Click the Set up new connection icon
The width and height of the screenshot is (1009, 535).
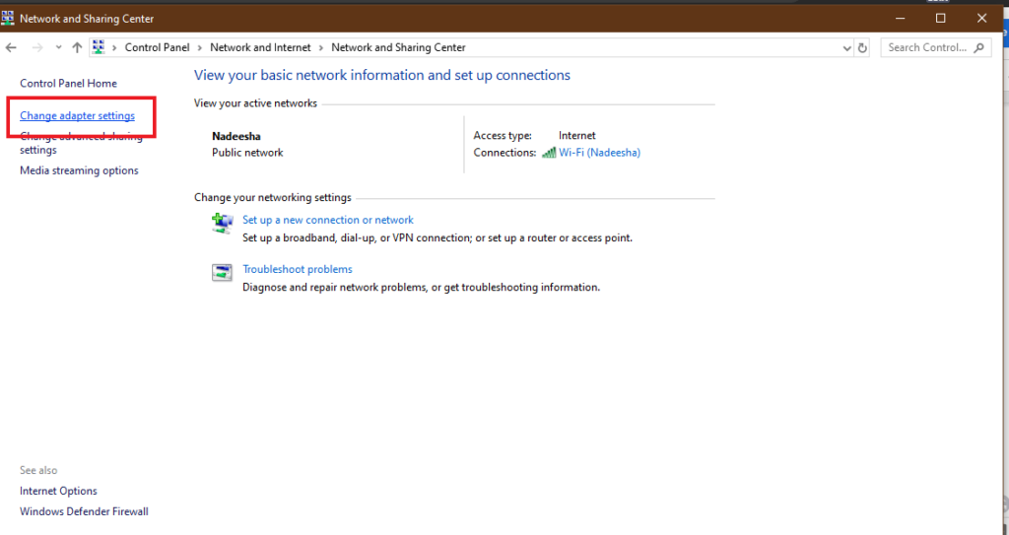[222, 225]
